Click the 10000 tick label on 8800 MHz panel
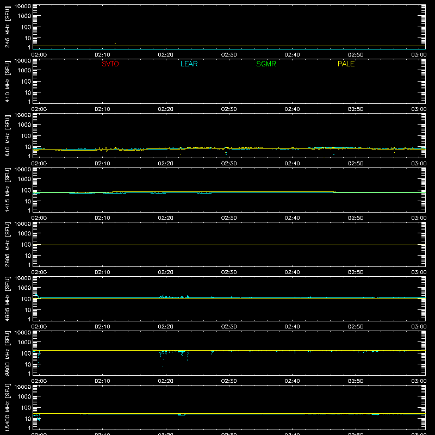This screenshot has height=435, width=435. [23, 333]
